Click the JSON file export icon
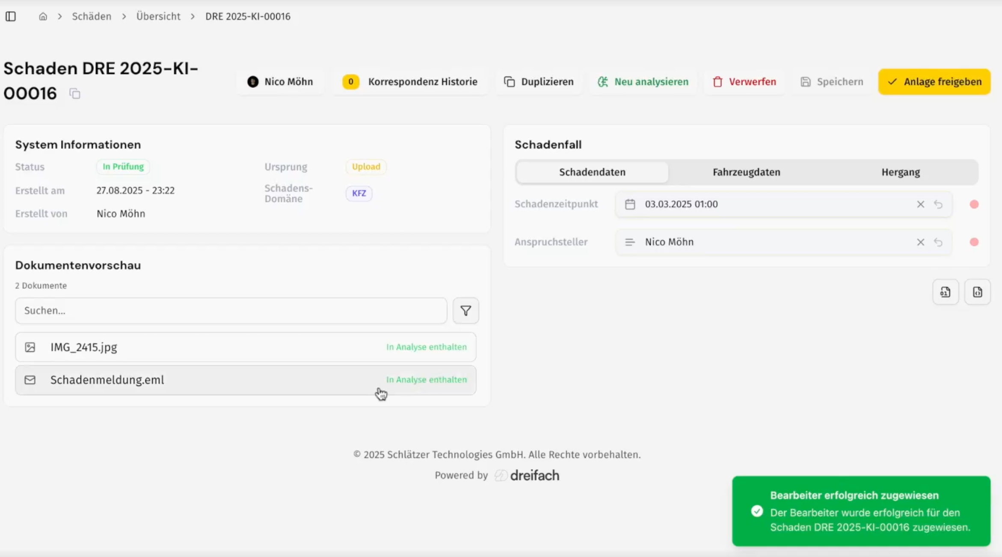Image resolution: width=1002 pixels, height=557 pixels. [x=977, y=292]
